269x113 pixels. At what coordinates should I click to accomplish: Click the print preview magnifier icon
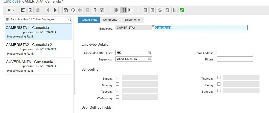pos(88,10)
